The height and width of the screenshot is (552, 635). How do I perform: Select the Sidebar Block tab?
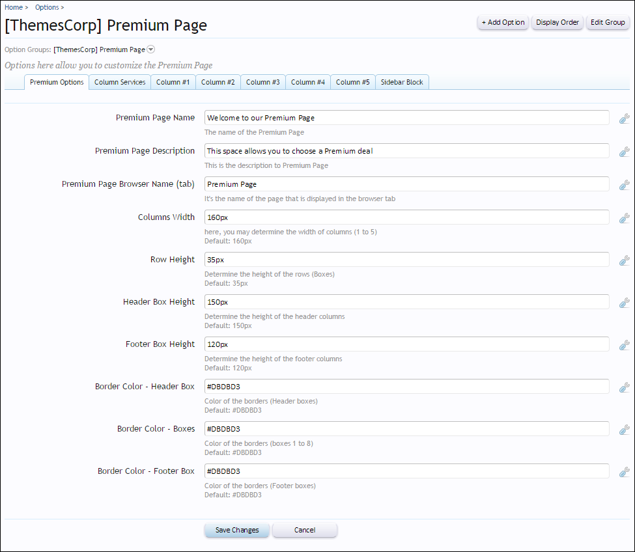[x=402, y=82]
